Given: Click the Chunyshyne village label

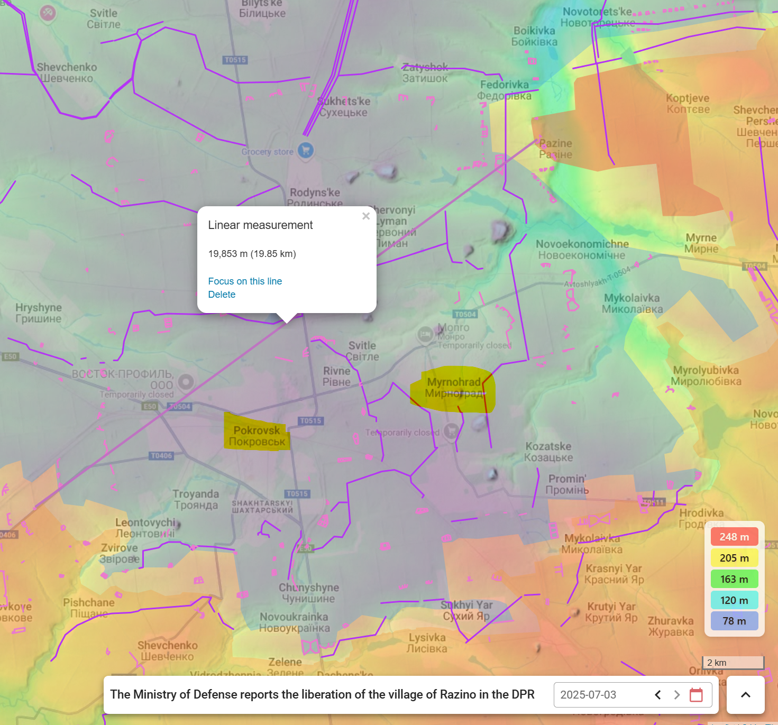Looking at the screenshot, I should [309, 593].
